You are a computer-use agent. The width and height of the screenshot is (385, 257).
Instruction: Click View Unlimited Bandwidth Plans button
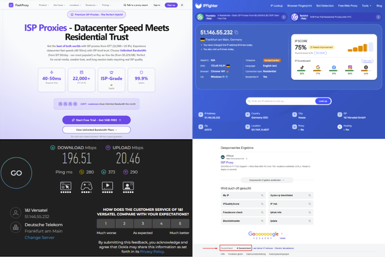pyautogui.click(x=97, y=130)
